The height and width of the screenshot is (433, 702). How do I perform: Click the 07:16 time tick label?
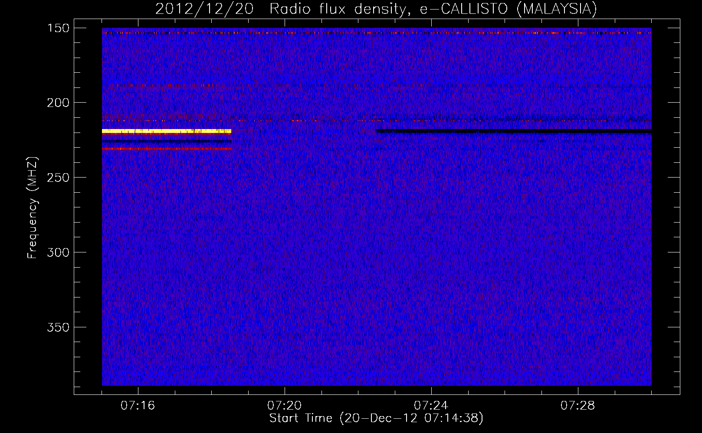[x=138, y=406]
